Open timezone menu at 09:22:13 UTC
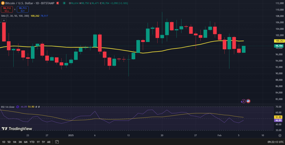 coord(276,142)
